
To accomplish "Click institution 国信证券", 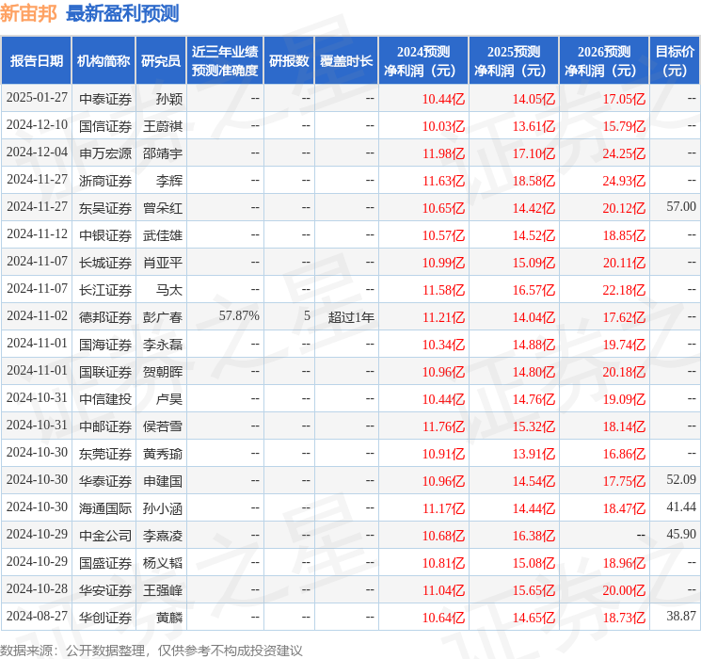I will click(x=105, y=126).
